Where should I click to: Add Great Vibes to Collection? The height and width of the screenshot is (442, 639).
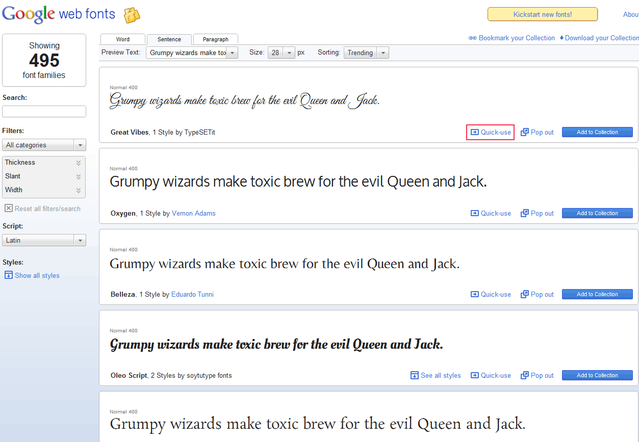coord(597,132)
